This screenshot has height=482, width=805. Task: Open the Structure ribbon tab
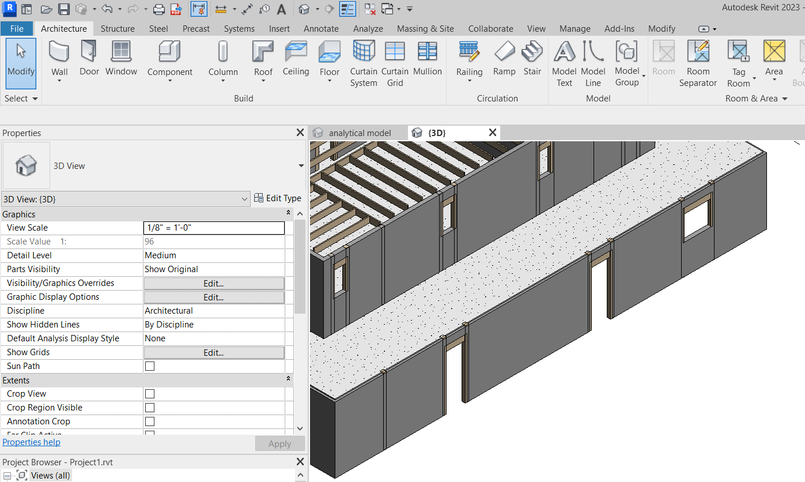point(118,29)
